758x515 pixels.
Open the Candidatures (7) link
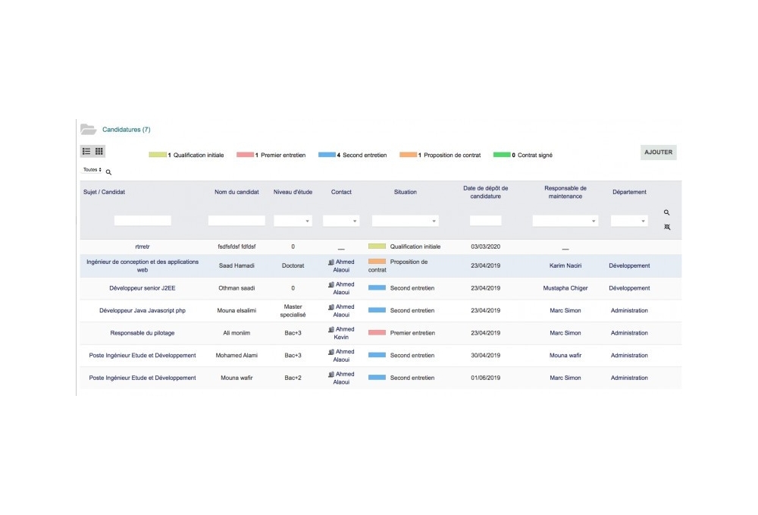126,129
